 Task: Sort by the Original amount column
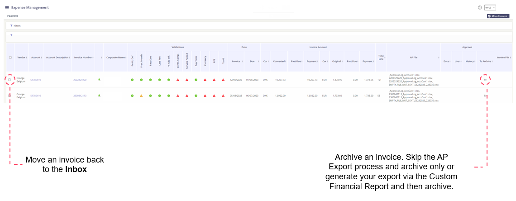(337, 61)
